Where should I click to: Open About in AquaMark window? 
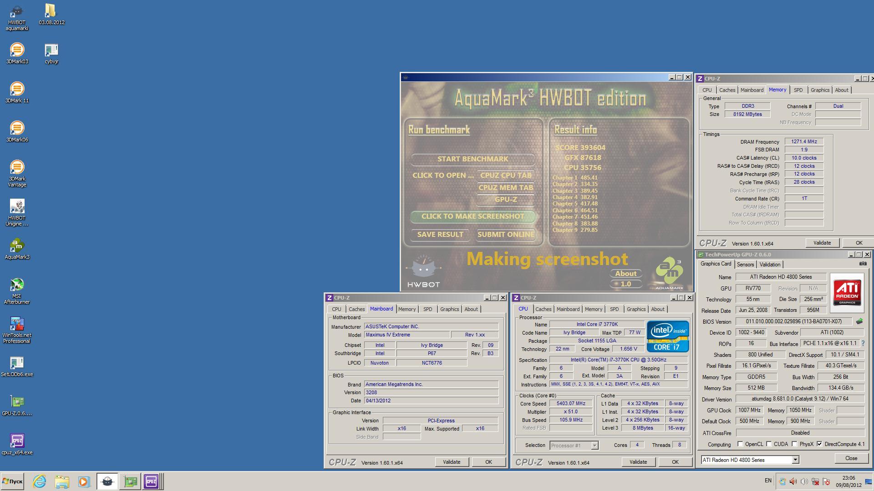coord(626,273)
